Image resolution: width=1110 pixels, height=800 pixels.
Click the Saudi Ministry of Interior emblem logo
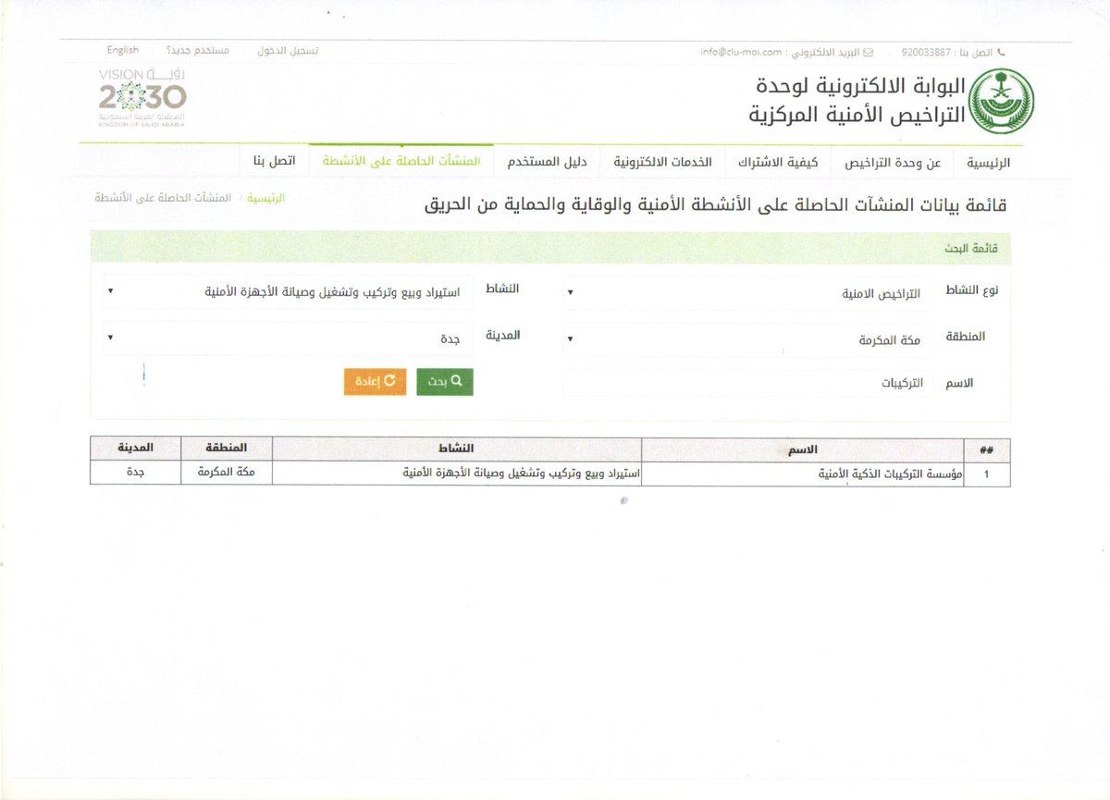1006,102
